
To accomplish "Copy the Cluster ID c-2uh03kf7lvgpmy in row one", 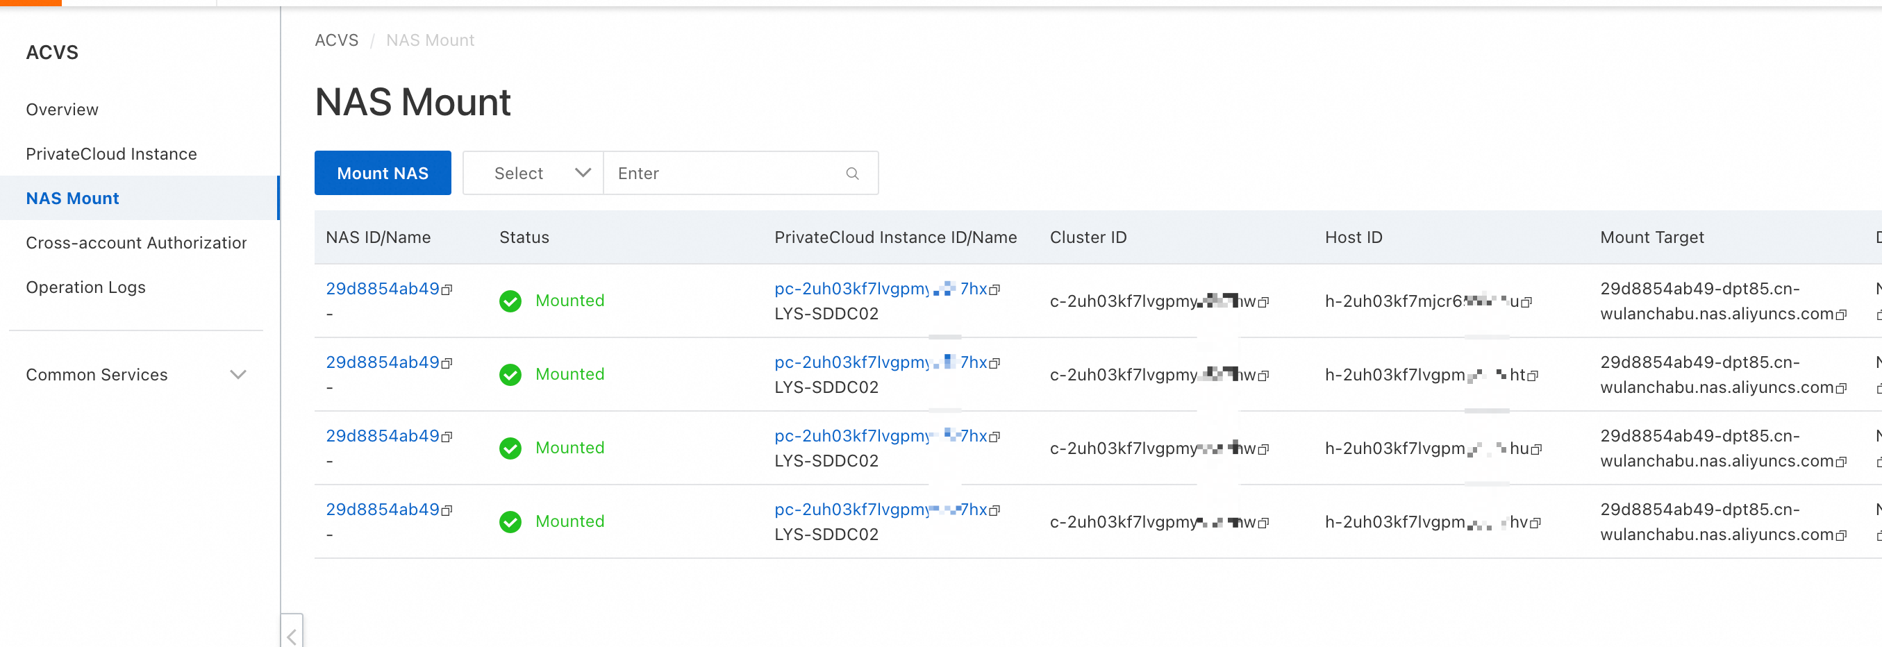I will point(1265,301).
